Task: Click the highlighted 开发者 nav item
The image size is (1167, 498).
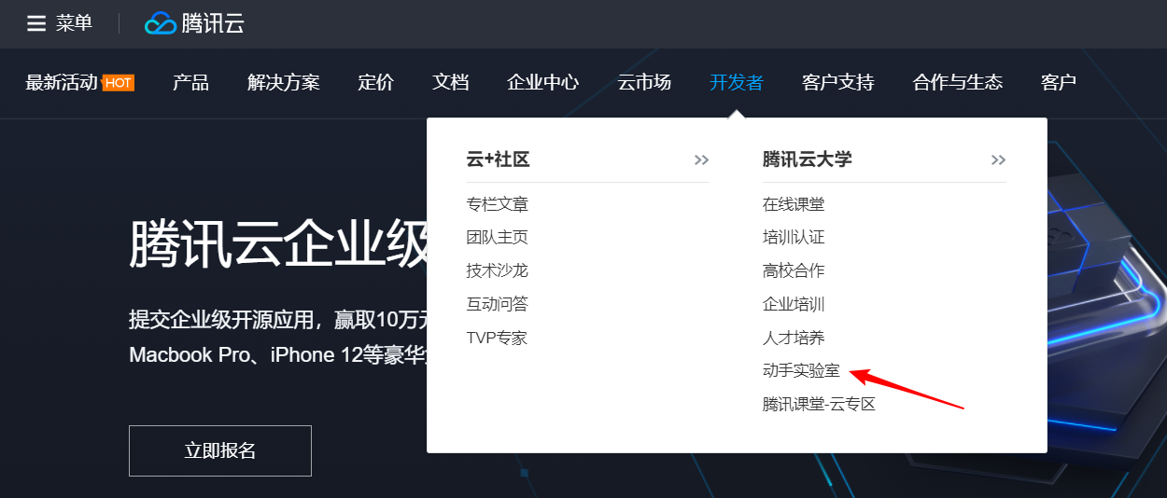Action: click(737, 83)
